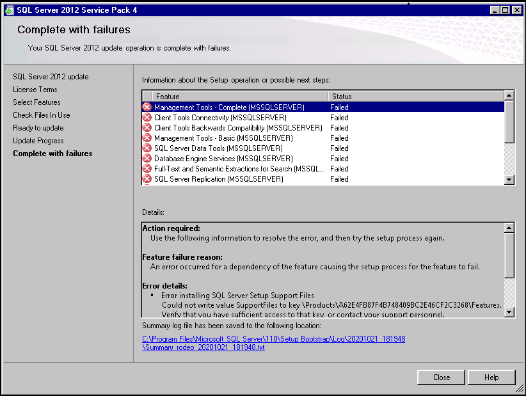Select the Client Tools Connectivity row
Viewport: 526px width, 396px height.
[323, 117]
